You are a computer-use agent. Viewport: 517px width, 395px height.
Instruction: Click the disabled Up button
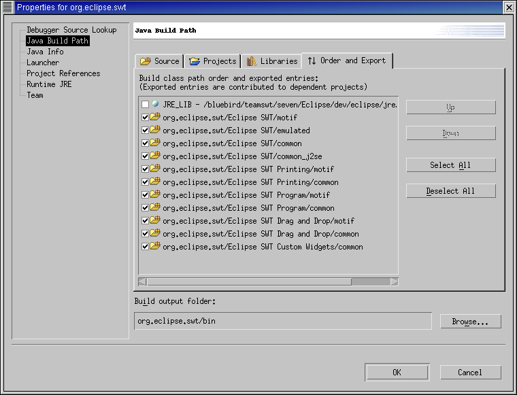451,107
